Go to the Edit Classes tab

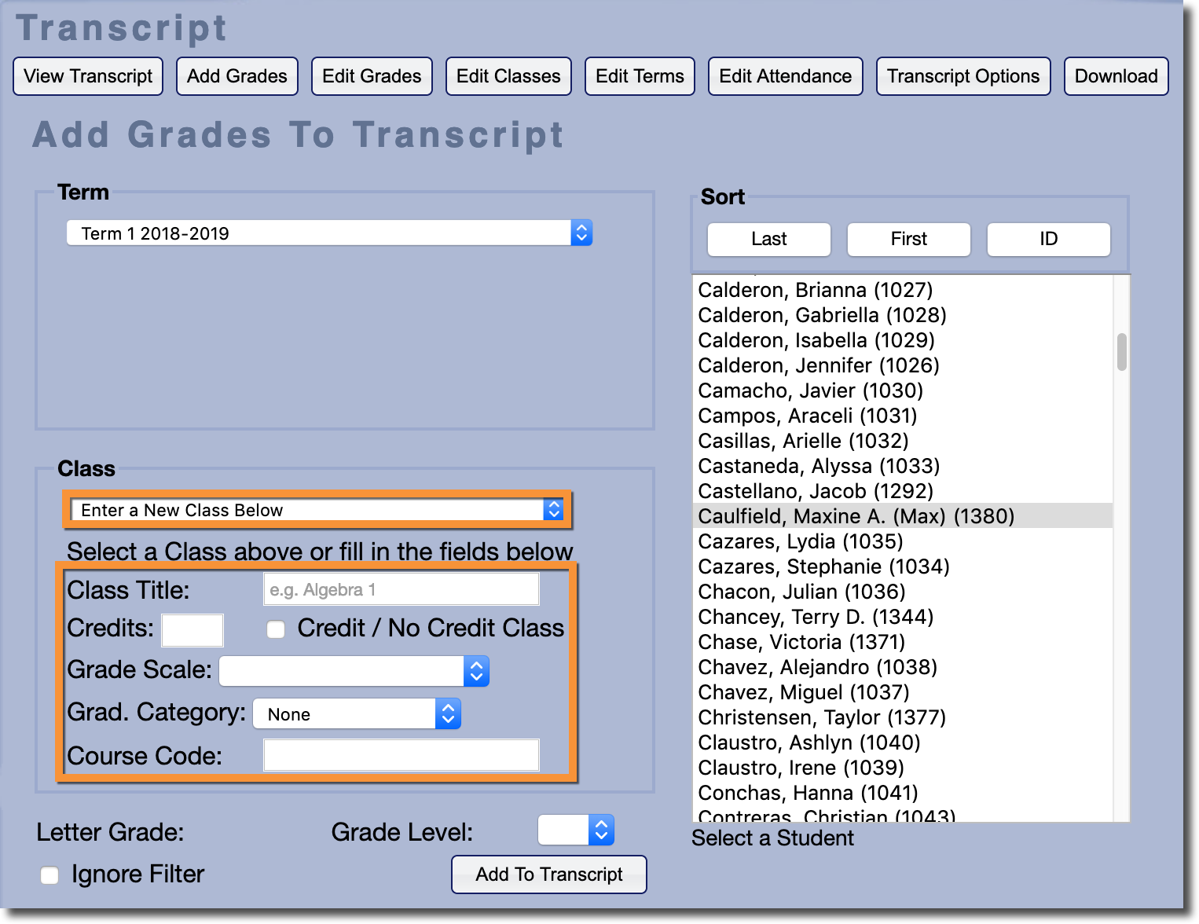click(x=508, y=76)
